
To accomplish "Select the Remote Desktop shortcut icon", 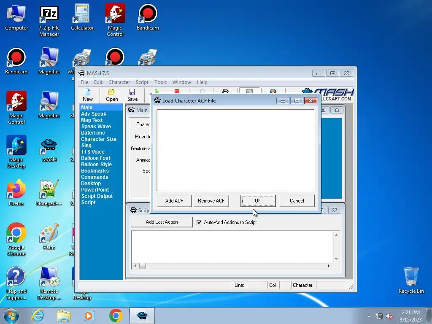I will tap(49, 283).
